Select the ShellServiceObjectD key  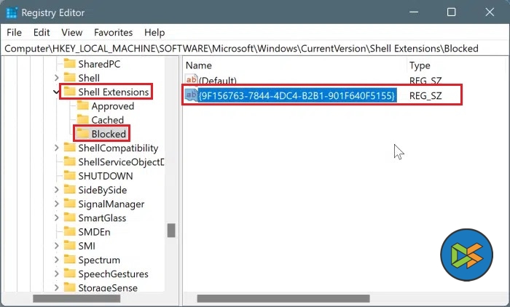(x=121, y=162)
